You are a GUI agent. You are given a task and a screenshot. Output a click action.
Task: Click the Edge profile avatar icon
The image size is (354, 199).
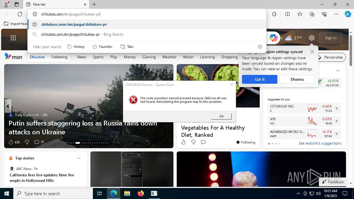(6, 4)
